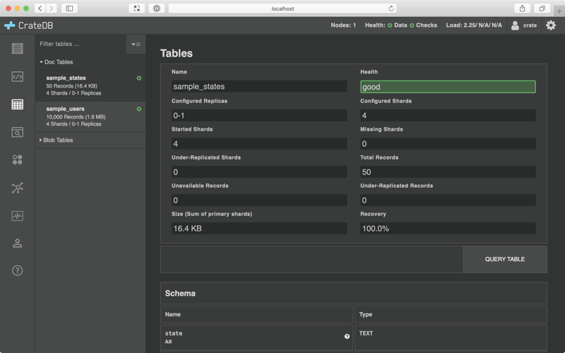Click the localhost address bar
The width and height of the screenshot is (565, 353).
282,8
